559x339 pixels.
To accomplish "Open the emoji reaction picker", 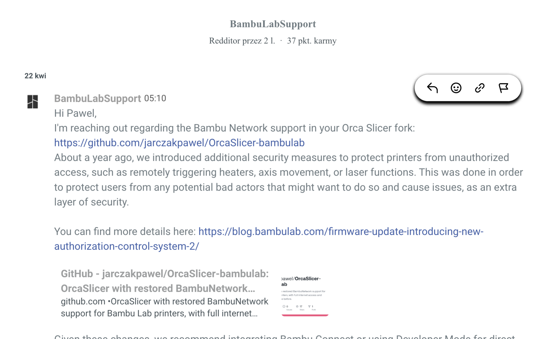I will 456,88.
